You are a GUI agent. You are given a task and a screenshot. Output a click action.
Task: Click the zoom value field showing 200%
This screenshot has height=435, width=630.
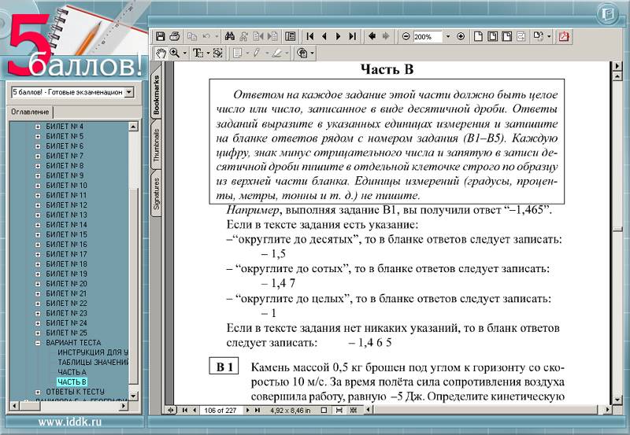click(x=428, y=36)
